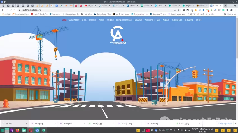The image size is (238, 133).
Task: Open the DESIGN INTERIOR page
Action: 74,20
